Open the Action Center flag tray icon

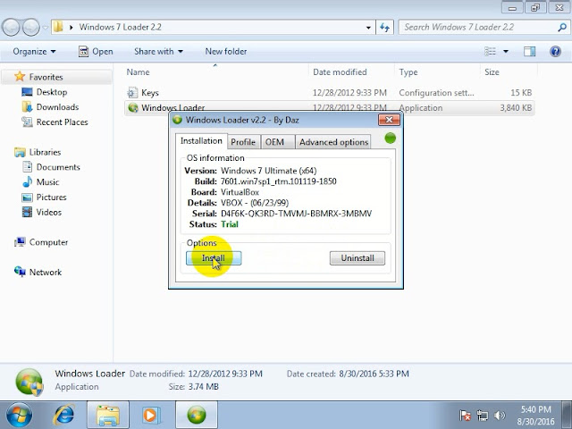465,416
